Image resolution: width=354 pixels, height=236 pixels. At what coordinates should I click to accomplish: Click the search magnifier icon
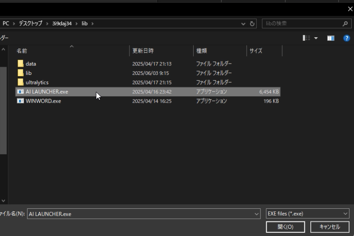coord(345,24)
